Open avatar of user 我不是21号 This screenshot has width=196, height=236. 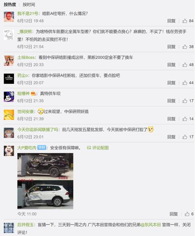(x=9, y=17)
